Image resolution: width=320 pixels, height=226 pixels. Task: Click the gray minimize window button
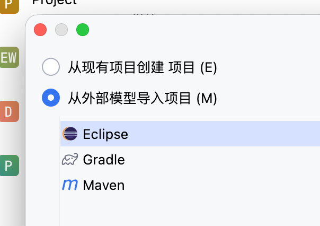point(61,30)
